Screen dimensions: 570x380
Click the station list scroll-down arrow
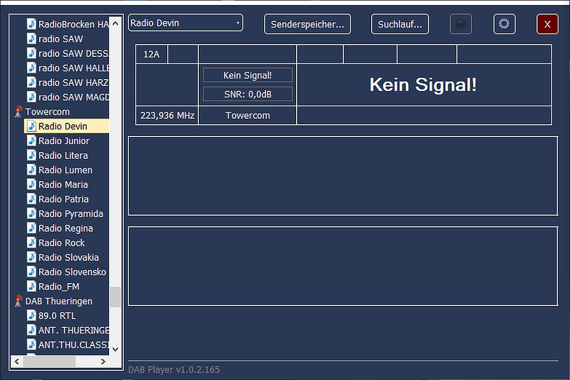(x=116, y=349)
